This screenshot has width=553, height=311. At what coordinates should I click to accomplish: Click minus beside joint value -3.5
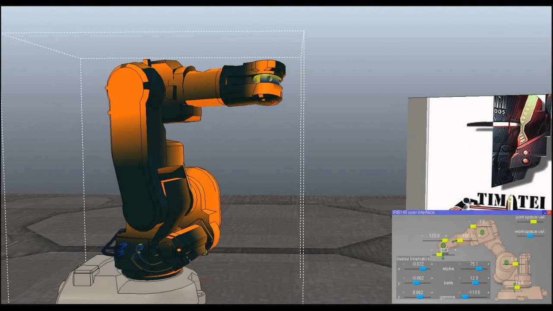point(470,222)
